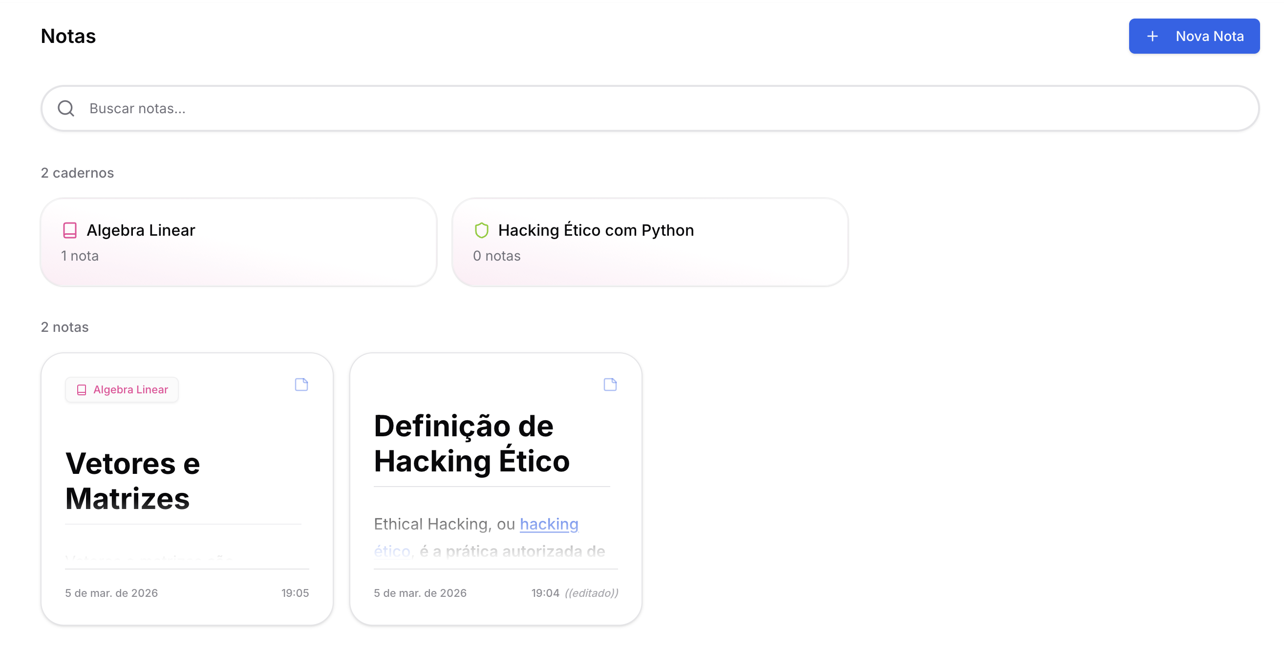
Task: Click the magnifying glass search icon
Action: [x=66, y=108]
